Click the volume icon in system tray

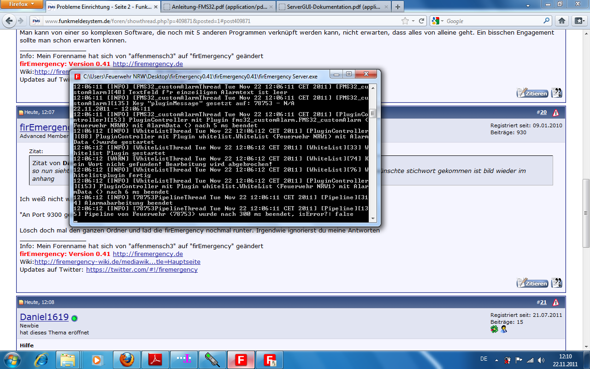pyautogui.click(x=542, y=360)
